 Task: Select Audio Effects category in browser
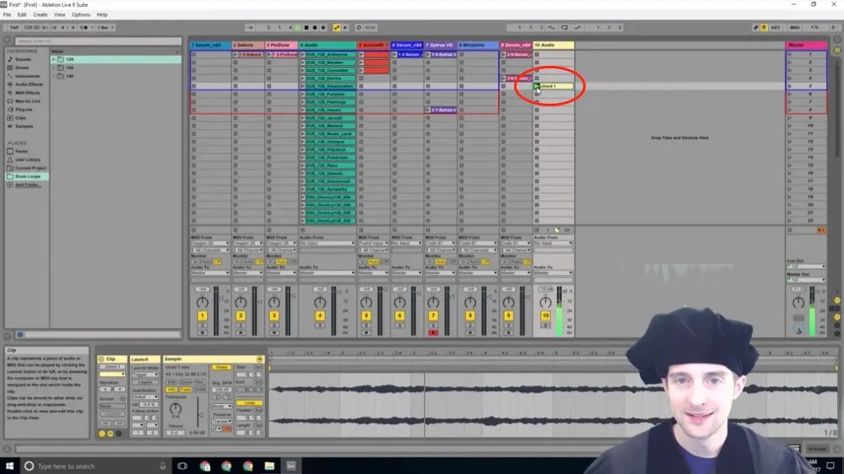click(28, 84)
